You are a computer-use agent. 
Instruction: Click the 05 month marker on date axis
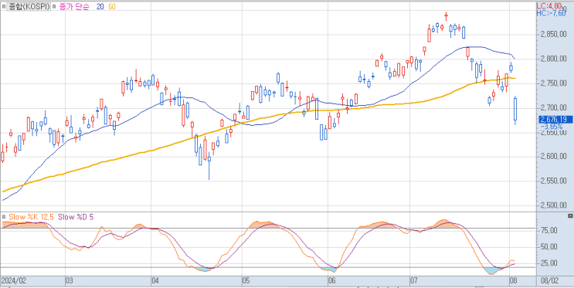[246, 281]
